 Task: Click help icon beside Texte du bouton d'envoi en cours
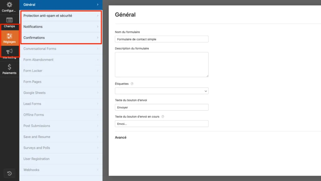pos(163,116)
